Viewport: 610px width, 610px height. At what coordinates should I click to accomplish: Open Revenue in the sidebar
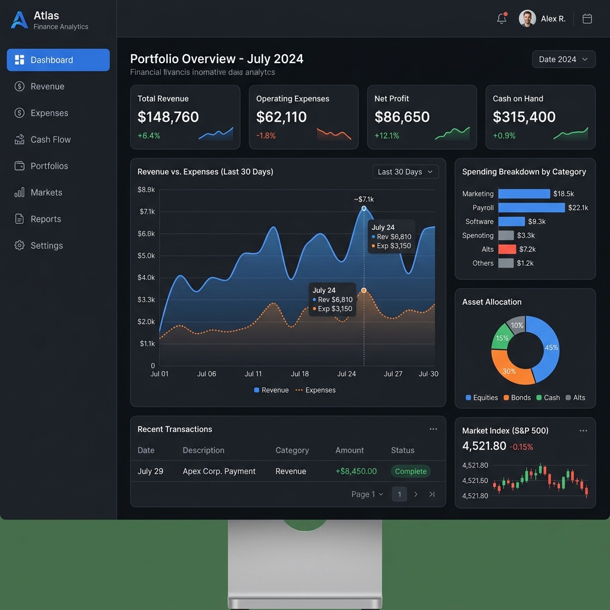point(58,86)
